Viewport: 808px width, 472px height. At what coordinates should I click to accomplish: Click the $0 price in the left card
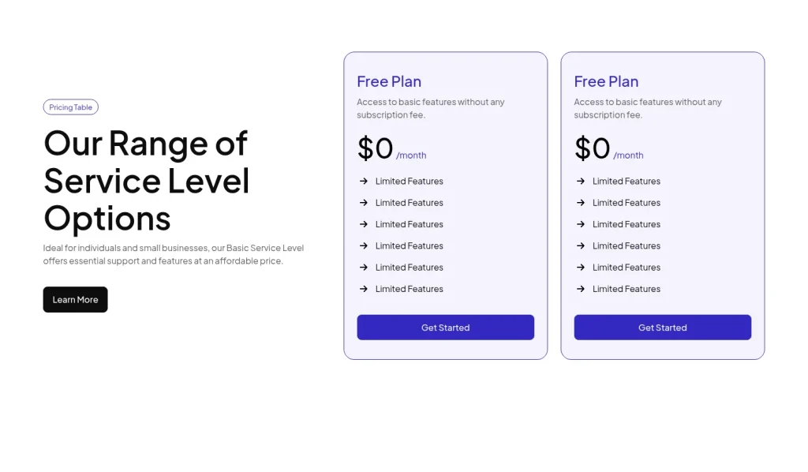[x=372, y=148]
